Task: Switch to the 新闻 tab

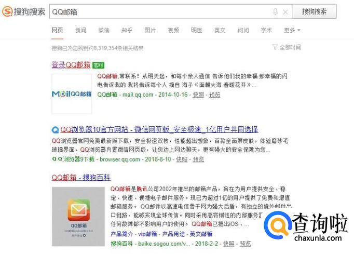Action: click(x=80, y=30)
